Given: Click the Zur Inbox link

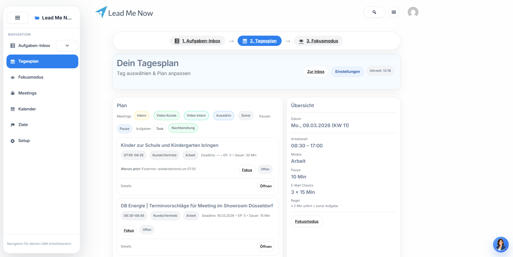Looking at the screenshot, I should (x=316, y=71).
